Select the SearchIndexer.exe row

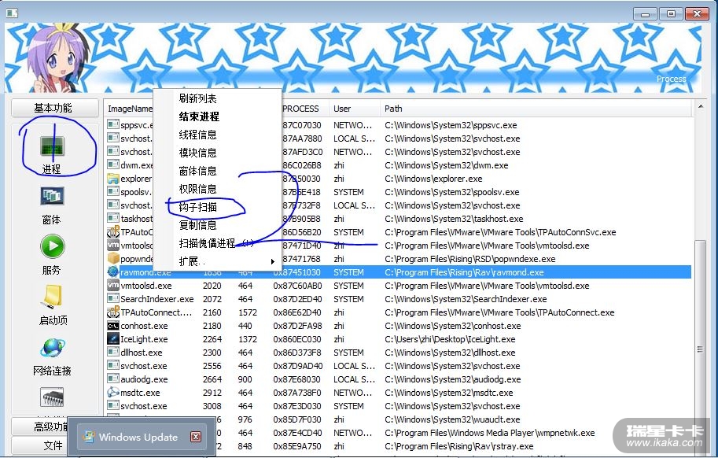[x=399, y=298]
